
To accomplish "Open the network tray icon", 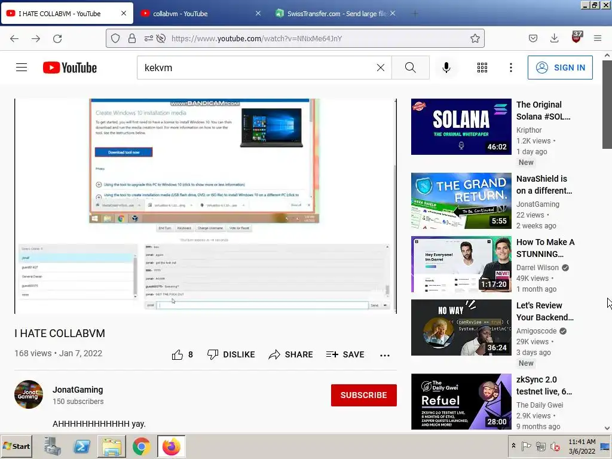I will [540, 446].
